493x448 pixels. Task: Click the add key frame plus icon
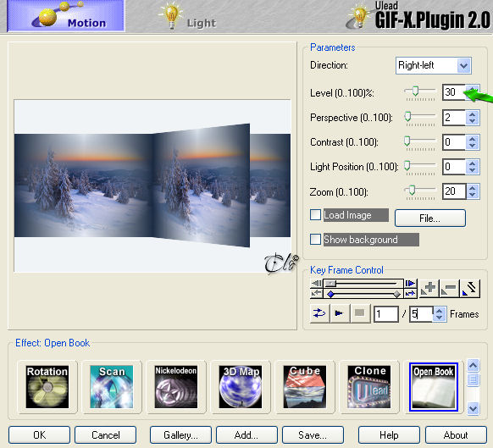[x=429, y=288]
